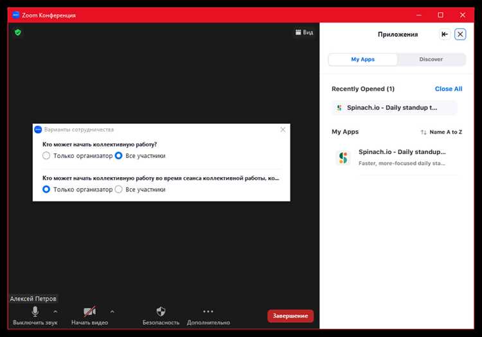This screenshot has height=337, width=482.
Task: Change the Name A to Z sorting
Action: click(x=441, y=132)
